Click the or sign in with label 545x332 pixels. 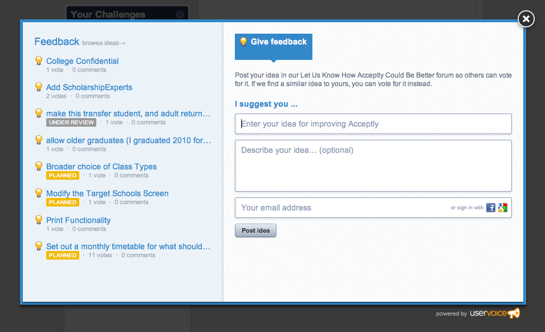(x=467, y=208)
